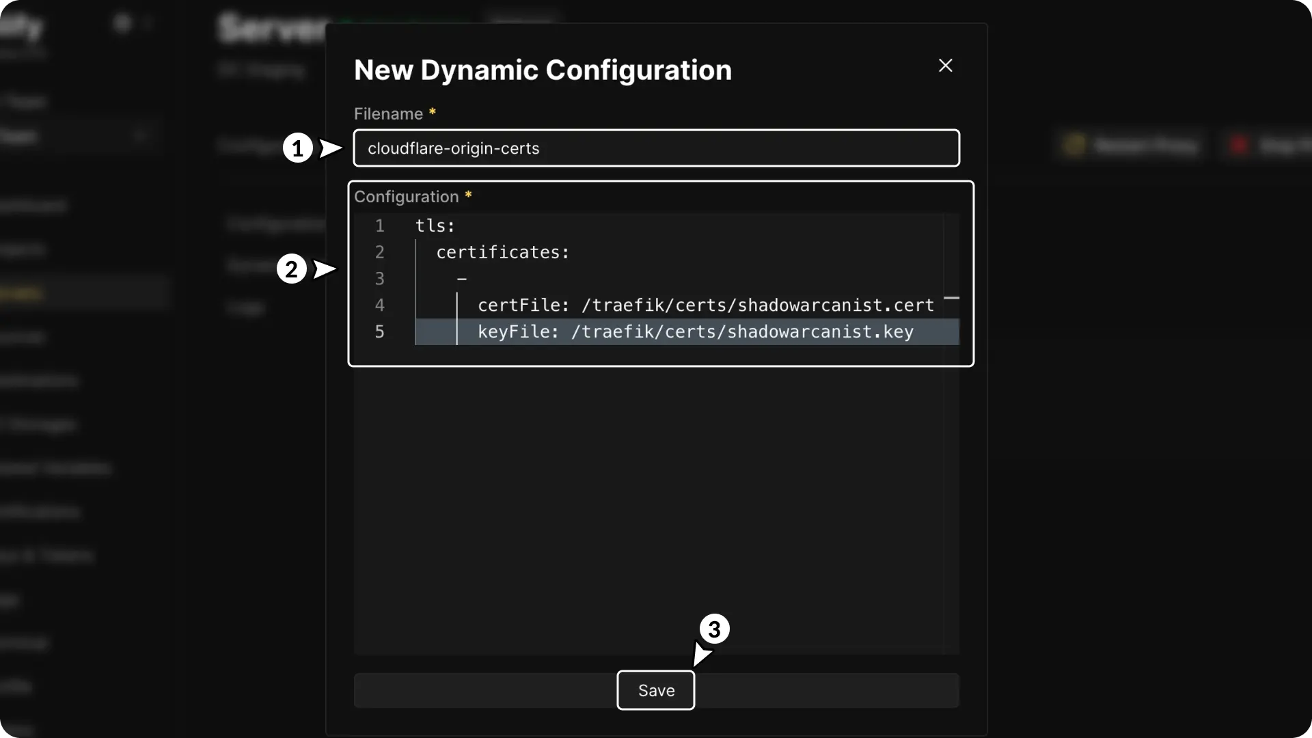
Task: Click the Configuration label
Action: 406,197
